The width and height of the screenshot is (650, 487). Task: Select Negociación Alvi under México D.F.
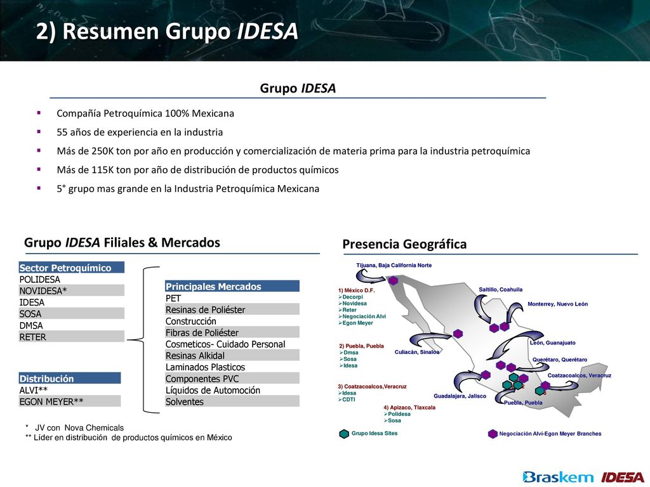point(362,316)
